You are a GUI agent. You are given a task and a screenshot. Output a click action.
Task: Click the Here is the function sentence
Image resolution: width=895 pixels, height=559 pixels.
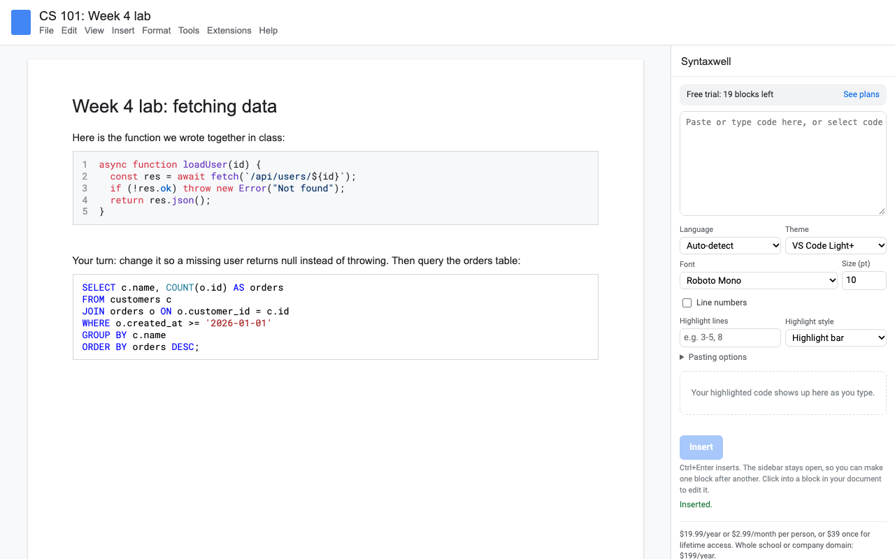tap(178, 138)
